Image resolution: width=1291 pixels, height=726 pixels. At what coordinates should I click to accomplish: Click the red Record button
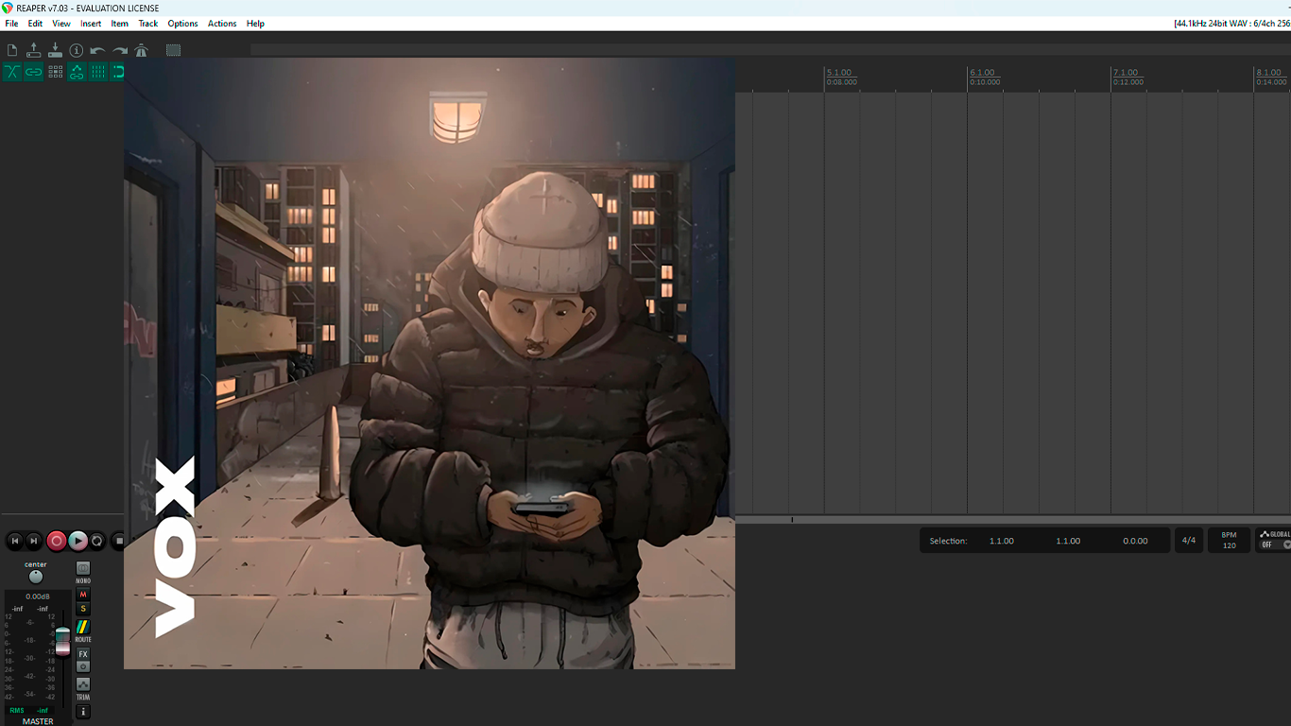coord(57,541)
